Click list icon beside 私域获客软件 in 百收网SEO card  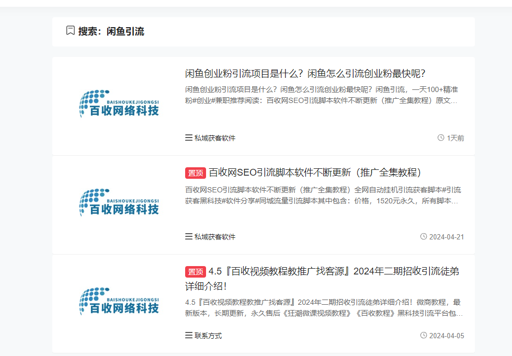[x=188, y=237]
